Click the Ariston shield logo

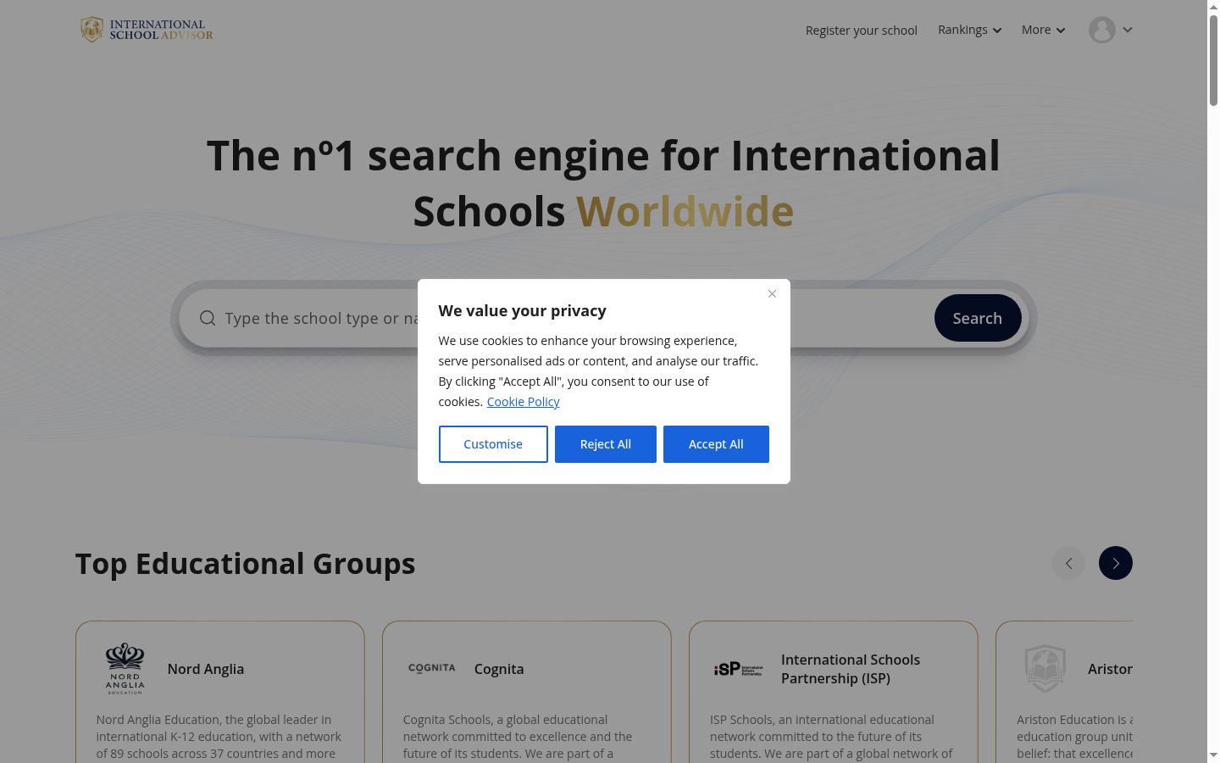1045,669
